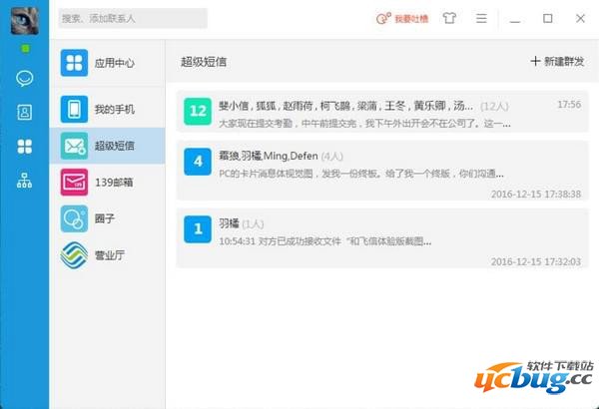The height and width of the screenshot is (409, 599).
Task: Click the 应用中心 app icon
Action: tap(74, 63)
